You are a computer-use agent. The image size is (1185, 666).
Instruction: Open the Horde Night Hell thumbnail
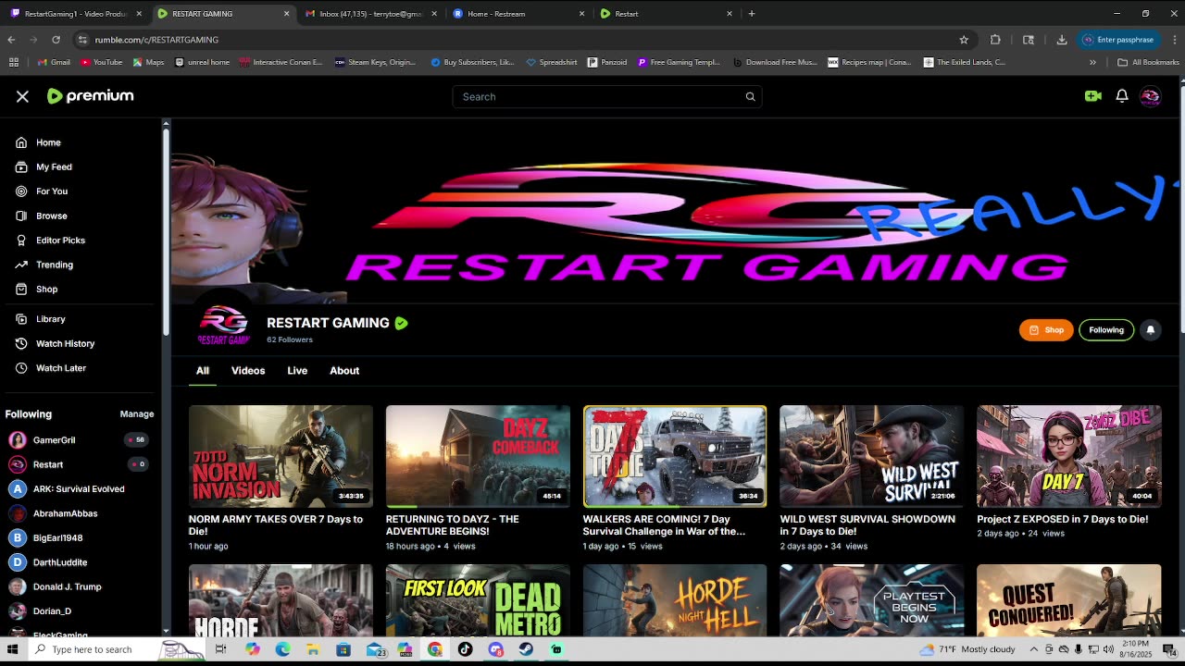tap(675, 599)
